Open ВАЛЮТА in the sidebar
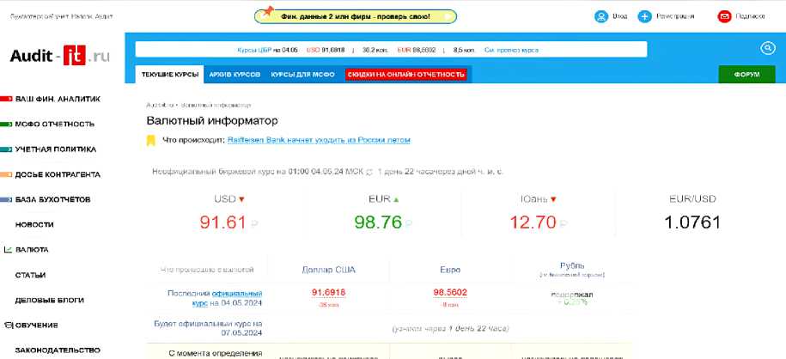The image size is (786, 359). click(x=32, y=249)
